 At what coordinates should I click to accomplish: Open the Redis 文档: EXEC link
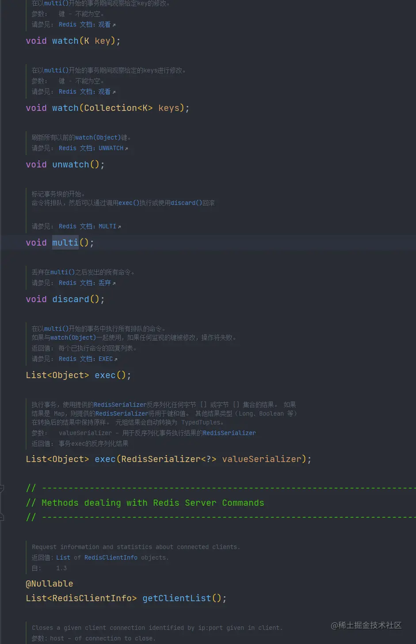coord(88,359)
